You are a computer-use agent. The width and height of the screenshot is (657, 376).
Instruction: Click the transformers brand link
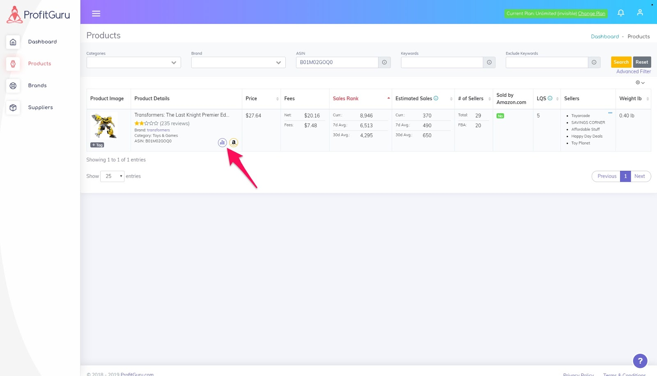click(158, 130)
